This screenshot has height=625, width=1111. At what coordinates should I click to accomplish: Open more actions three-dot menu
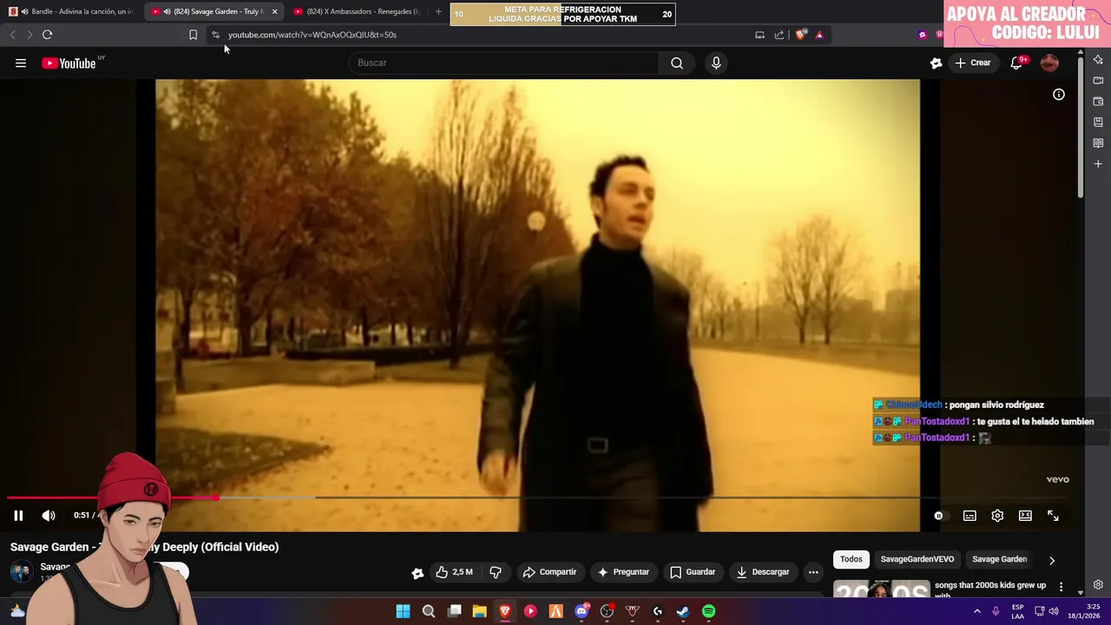point(813,572)
